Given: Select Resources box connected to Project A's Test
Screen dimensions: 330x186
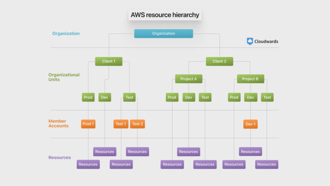Looking at the screenshot, I should tap(205, 165).
